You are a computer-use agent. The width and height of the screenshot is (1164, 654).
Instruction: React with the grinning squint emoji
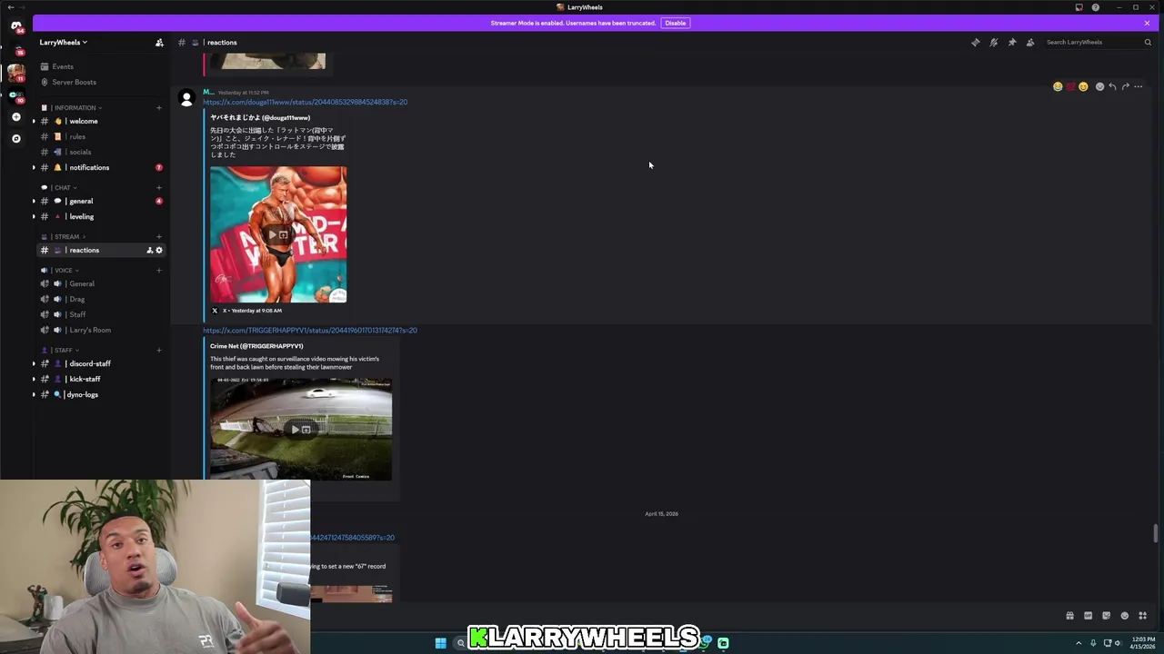(x=1083, y=87)
